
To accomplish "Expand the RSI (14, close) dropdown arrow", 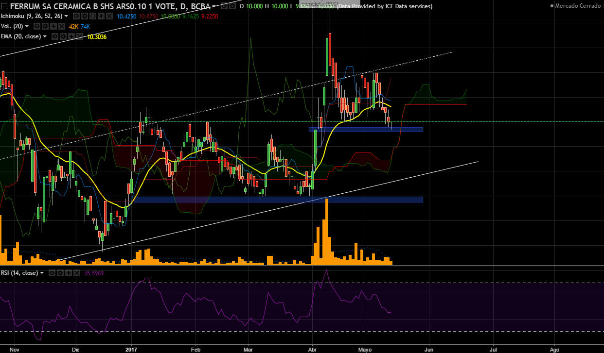I will click(x=42, y=273).
